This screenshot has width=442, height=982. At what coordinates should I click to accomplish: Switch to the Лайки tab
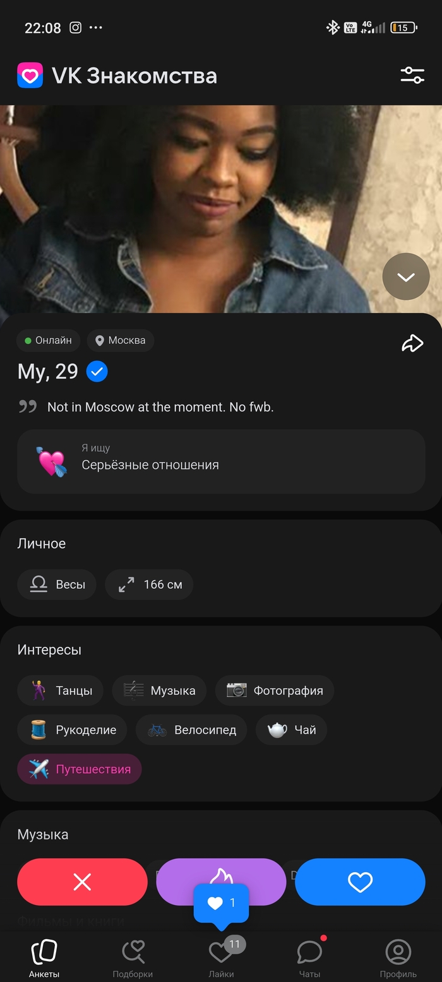click(221, 956)
